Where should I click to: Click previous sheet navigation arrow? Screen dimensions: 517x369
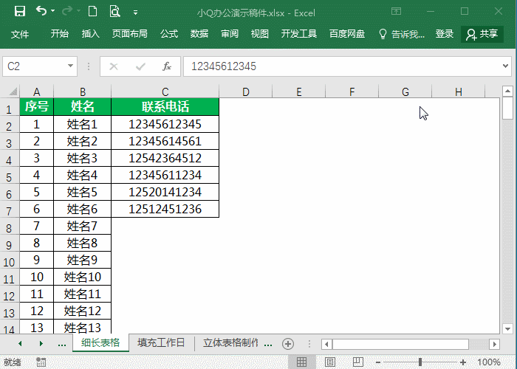tap(20, 344)
